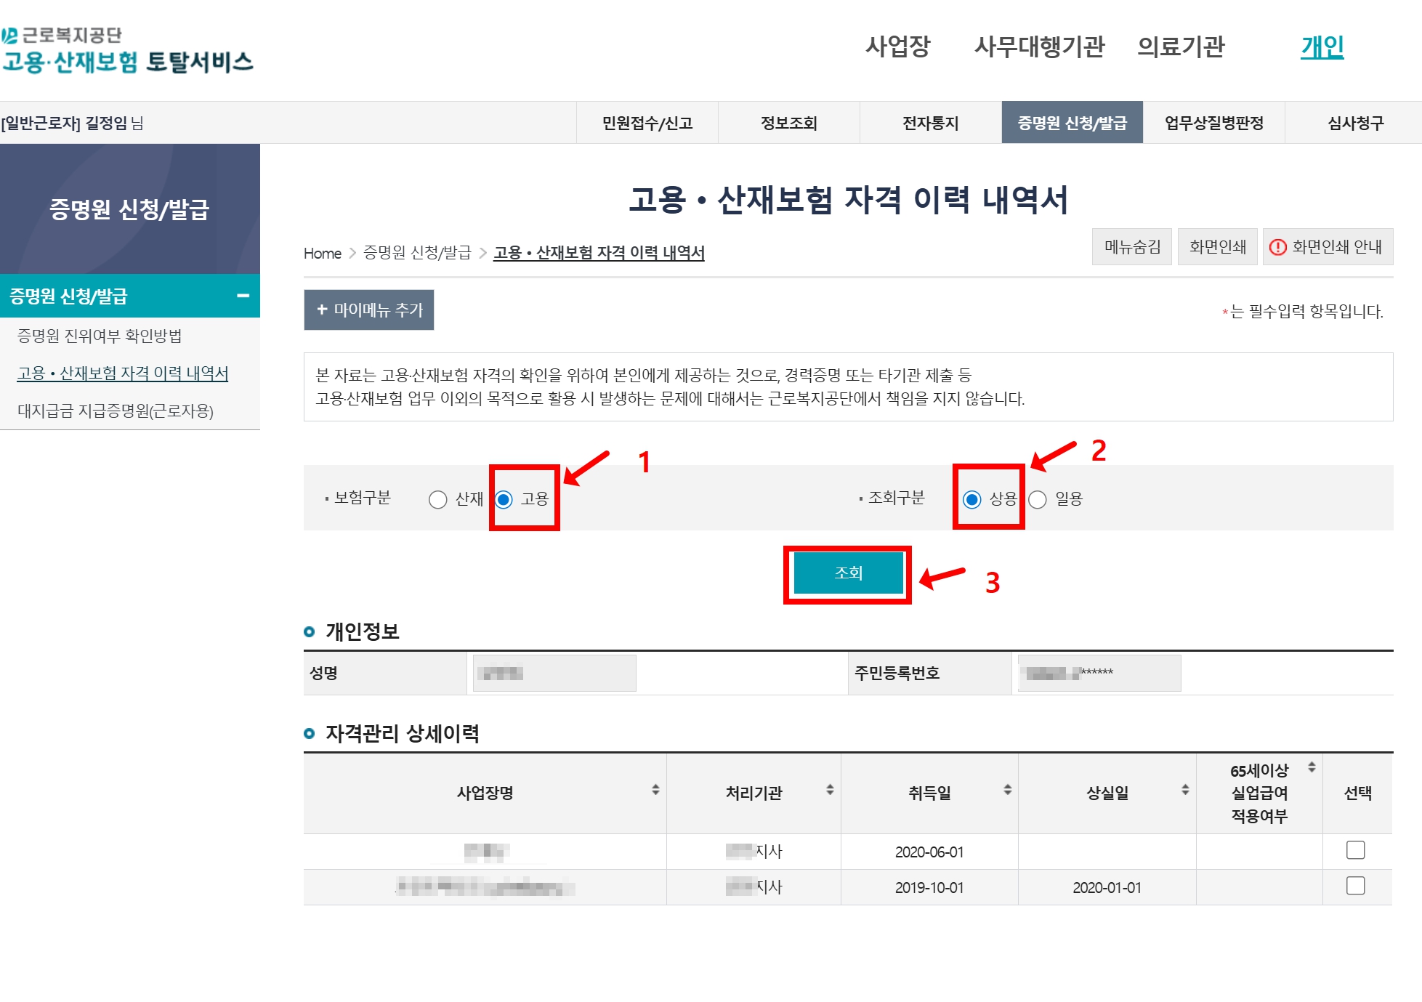Select the 산재 insurance radio button
Screen dimensions: 1422x1002
tap(437, 500)
